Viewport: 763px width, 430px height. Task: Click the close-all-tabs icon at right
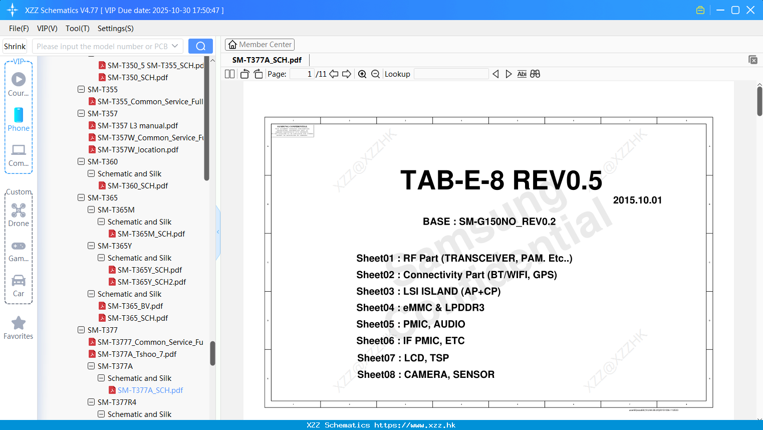[x=752, y=60]
